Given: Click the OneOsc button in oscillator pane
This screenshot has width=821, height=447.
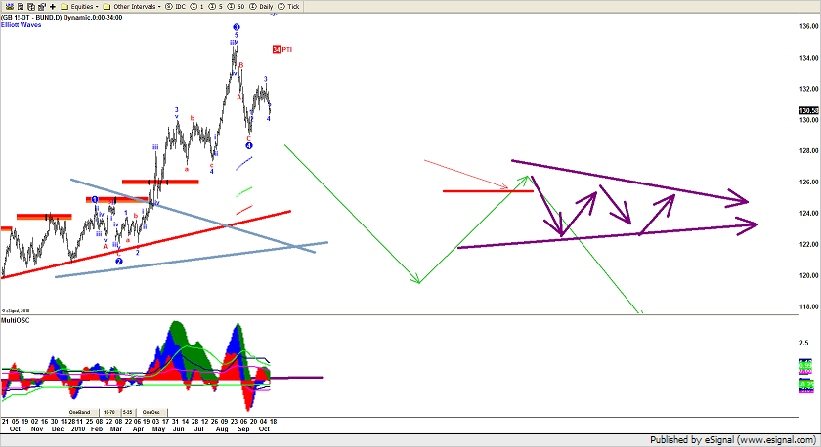Looking at the screenshot, I should click(151, 412).
